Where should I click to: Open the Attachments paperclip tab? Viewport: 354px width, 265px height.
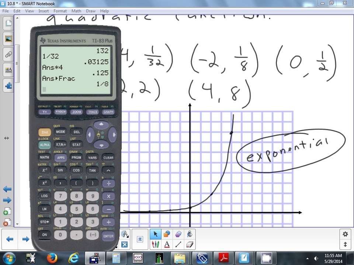pos(8,54)
